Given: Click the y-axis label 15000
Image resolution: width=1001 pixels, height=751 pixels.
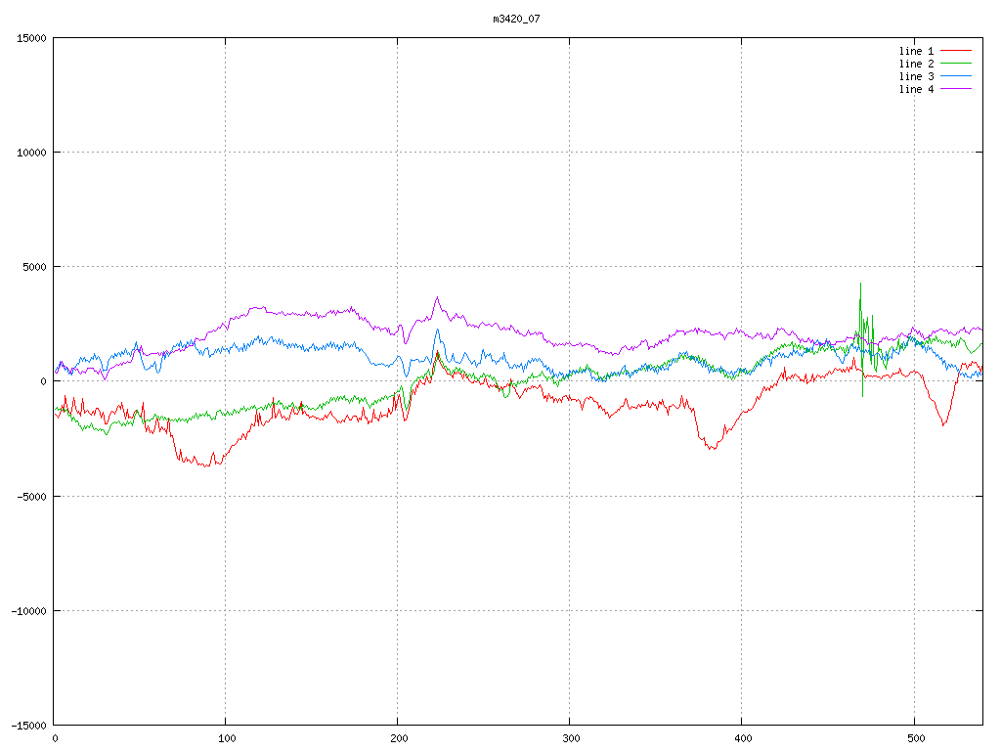Looking at the screenshot, I should pos(31,38).
